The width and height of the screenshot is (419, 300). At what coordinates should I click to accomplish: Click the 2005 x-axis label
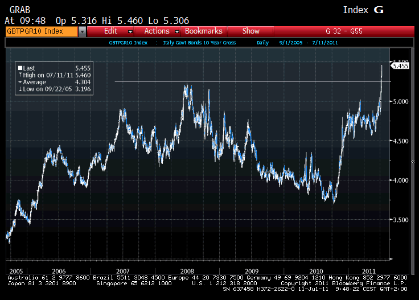[x=16, y=271]
